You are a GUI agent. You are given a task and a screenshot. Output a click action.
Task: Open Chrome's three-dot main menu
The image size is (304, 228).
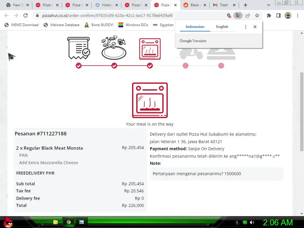click(297, 15)
